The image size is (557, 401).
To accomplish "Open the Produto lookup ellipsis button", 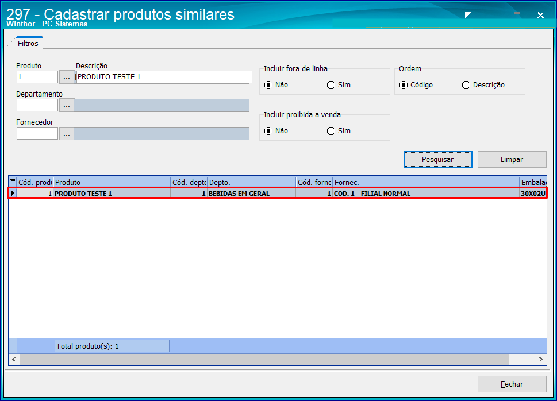I will [x=67, y=77].
